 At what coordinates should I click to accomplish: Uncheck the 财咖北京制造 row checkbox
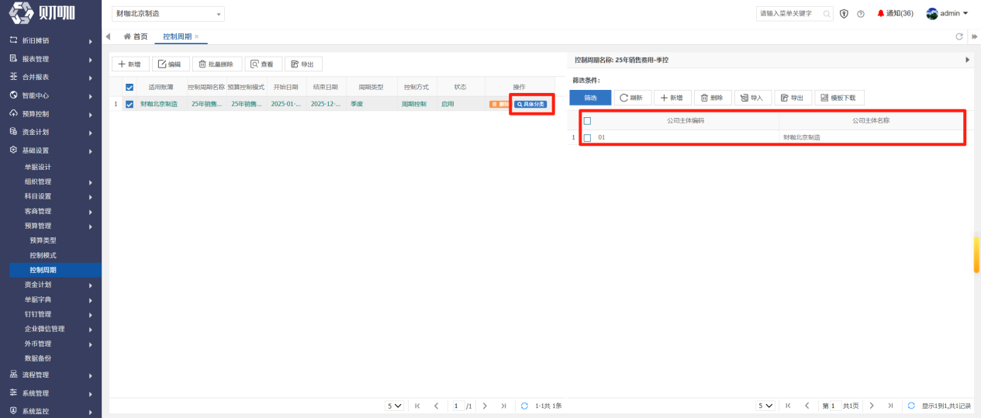click(130, 104)
